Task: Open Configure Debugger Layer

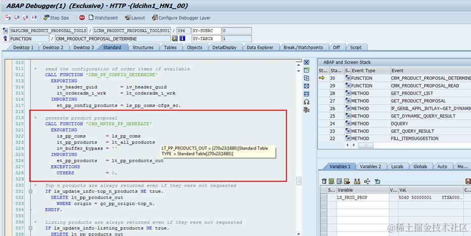Action: click(x=181, y=18)
